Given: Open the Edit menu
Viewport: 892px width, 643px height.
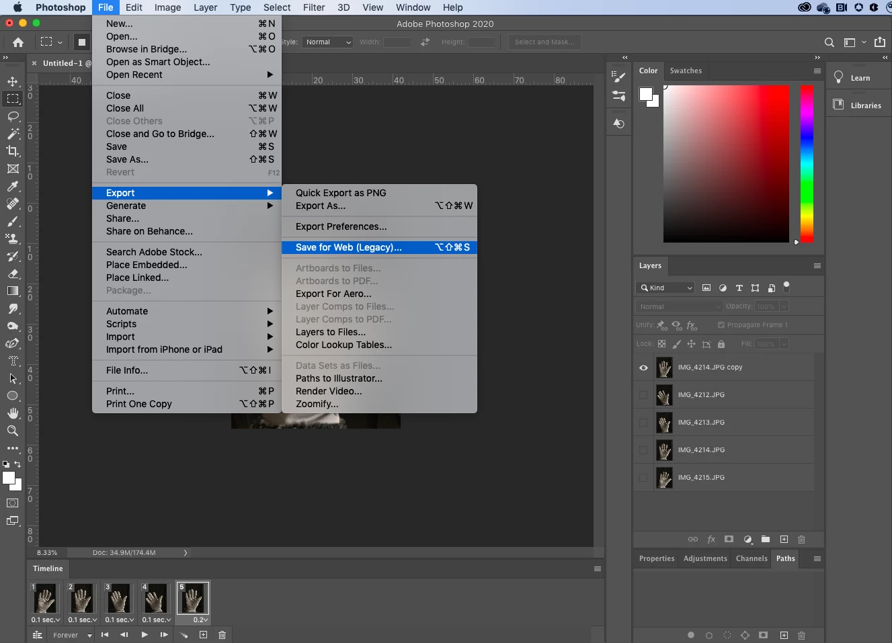Looking at the screenshot, I should pos(134,7).
